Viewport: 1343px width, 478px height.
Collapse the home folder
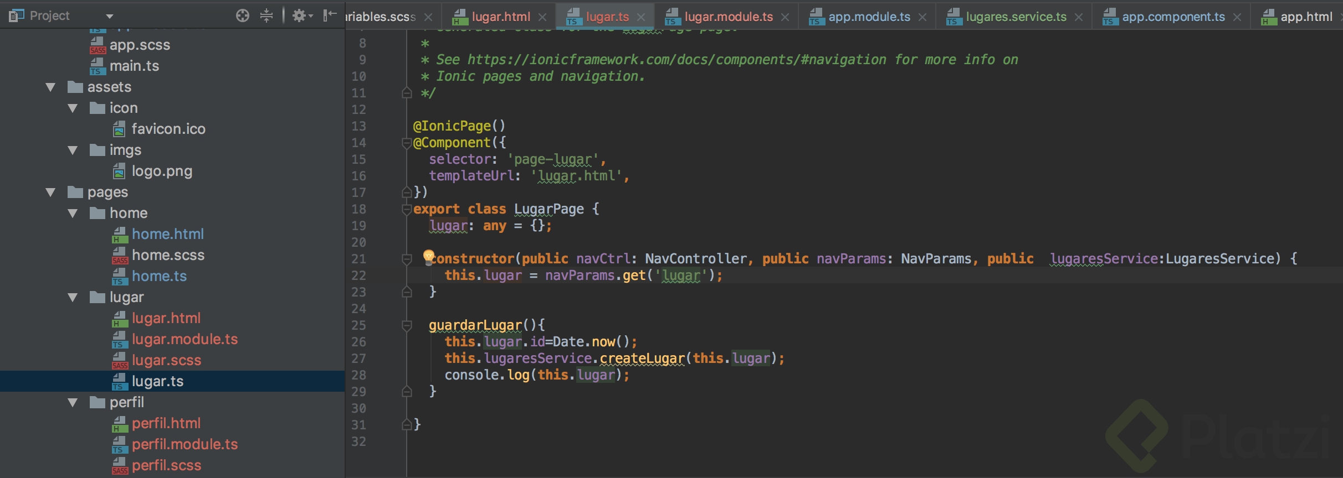(x=73, y=214)
